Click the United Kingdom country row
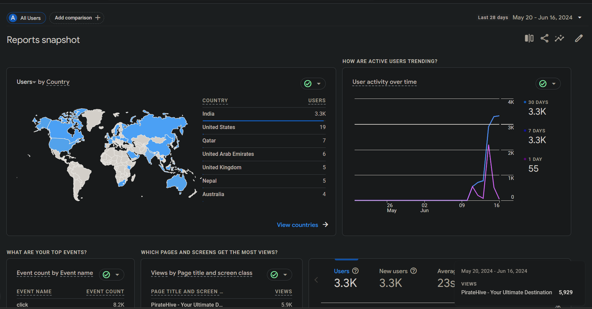Screen dimensions: 592x309 (x=264, y=168)
